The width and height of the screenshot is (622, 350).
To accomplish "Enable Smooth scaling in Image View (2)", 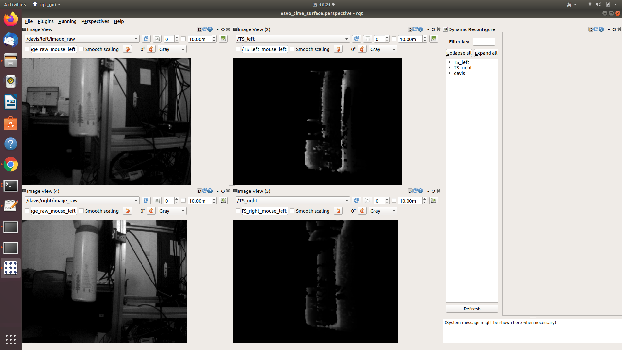I will click(x=292, y=49).
